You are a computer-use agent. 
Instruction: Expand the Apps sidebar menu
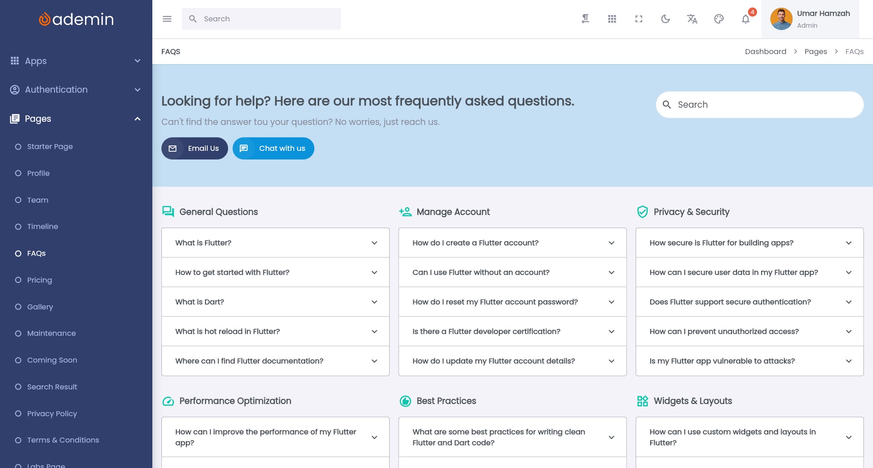(x=76, y=61)
